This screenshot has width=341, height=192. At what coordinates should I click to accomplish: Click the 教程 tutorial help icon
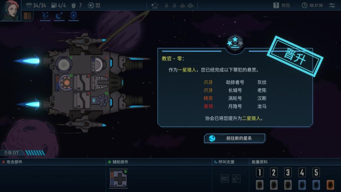click(x=276, y=5)
